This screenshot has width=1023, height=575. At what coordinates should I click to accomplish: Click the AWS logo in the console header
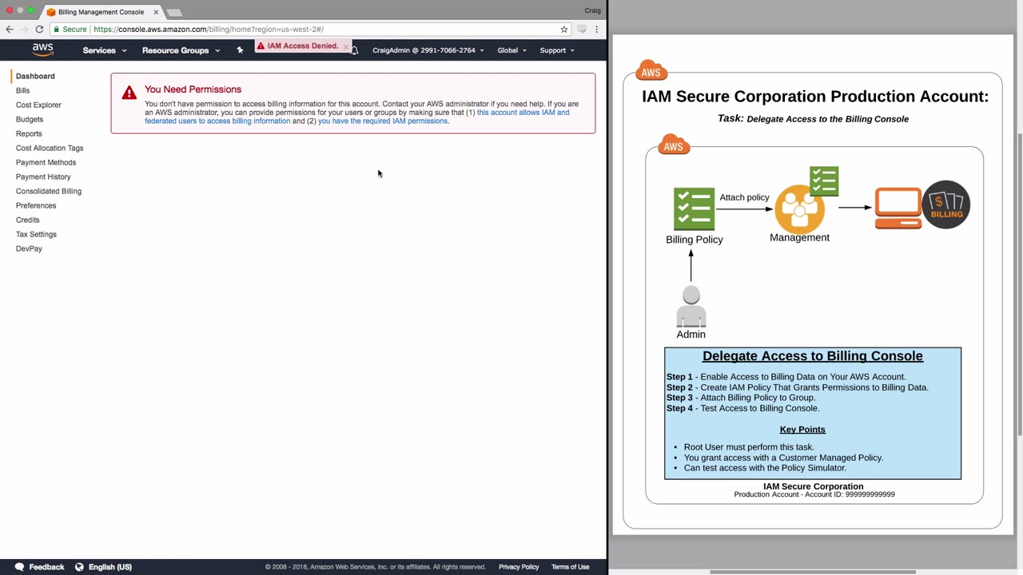coord(43,50)
